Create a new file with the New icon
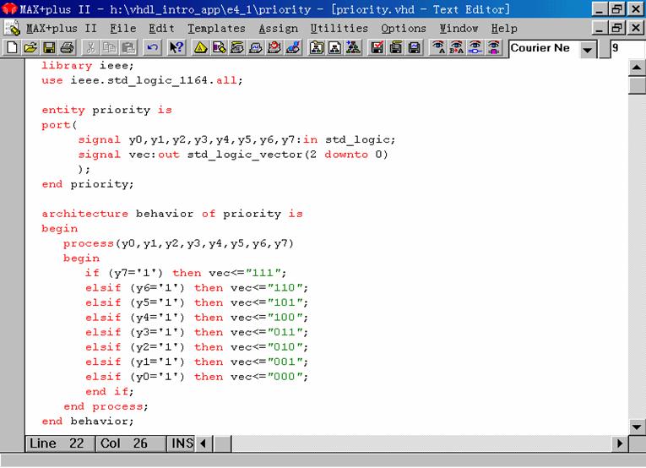 coord(12,48)
